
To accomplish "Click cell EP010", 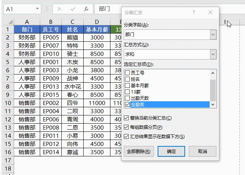I will pos(51,54).
